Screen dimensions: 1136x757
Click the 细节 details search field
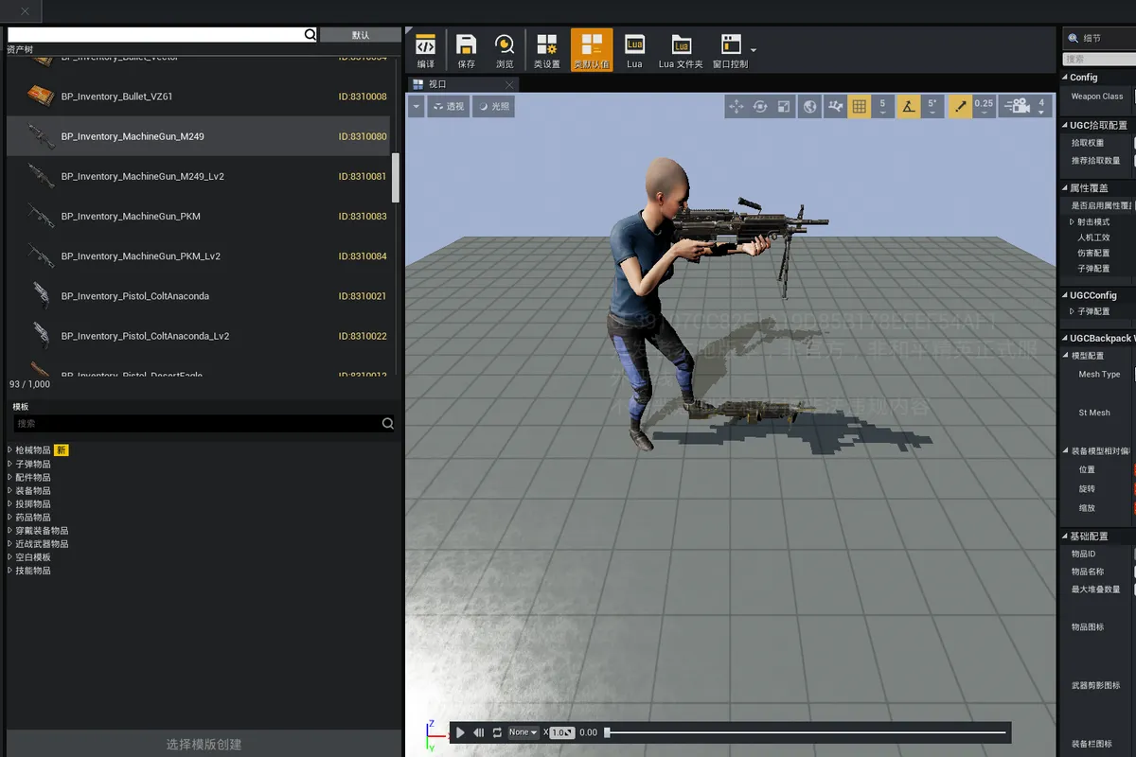coord(1098,59)
